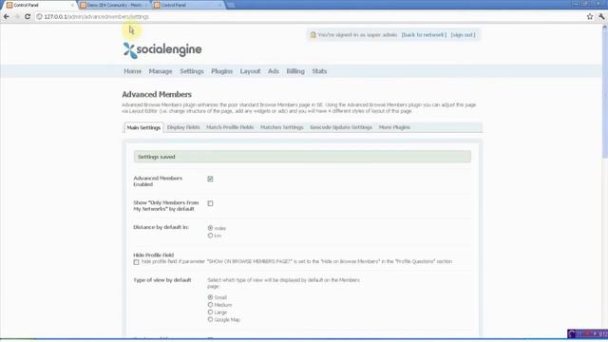The image size is (608, 342).
Task: Reload the page with the refresh icon
Action: (x=28, y=17)
